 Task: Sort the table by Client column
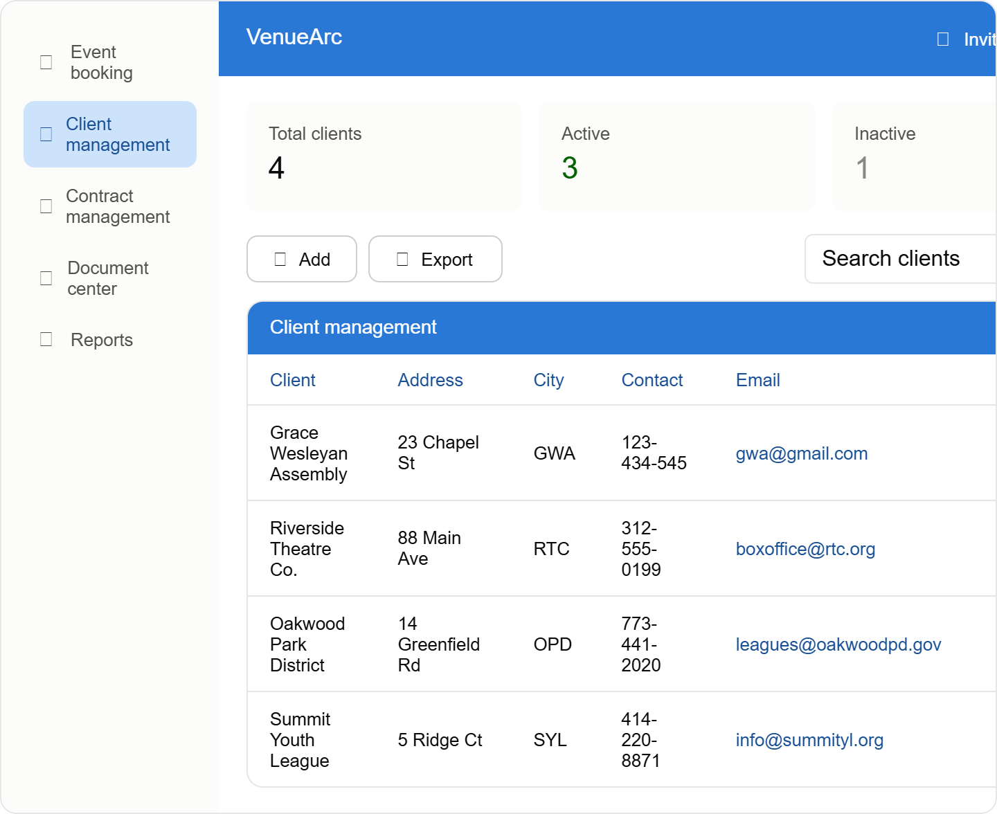coord(293,380)
